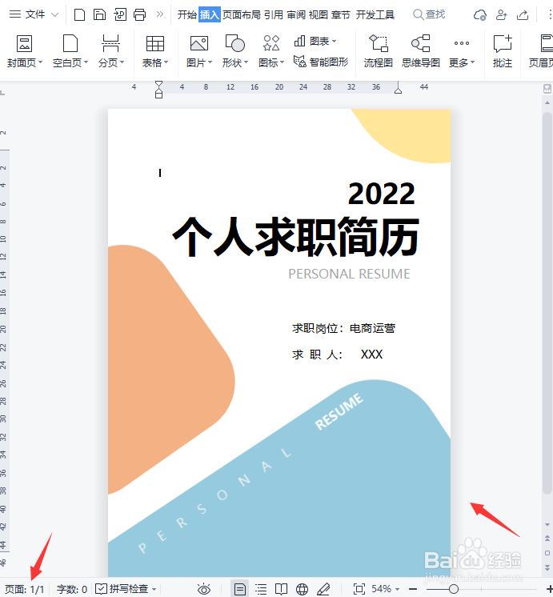553x597 pixels.
Task: Expand the 形状 dropdown arrow
Action: pyautogui.click(x=246, y=62)
